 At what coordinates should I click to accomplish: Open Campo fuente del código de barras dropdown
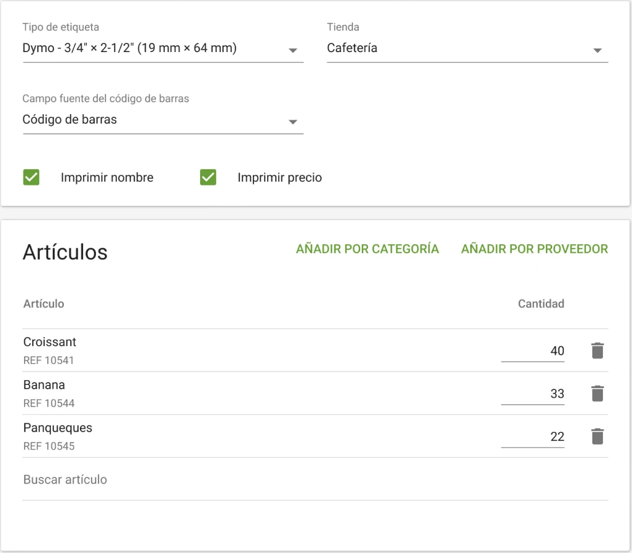(162, 120)
